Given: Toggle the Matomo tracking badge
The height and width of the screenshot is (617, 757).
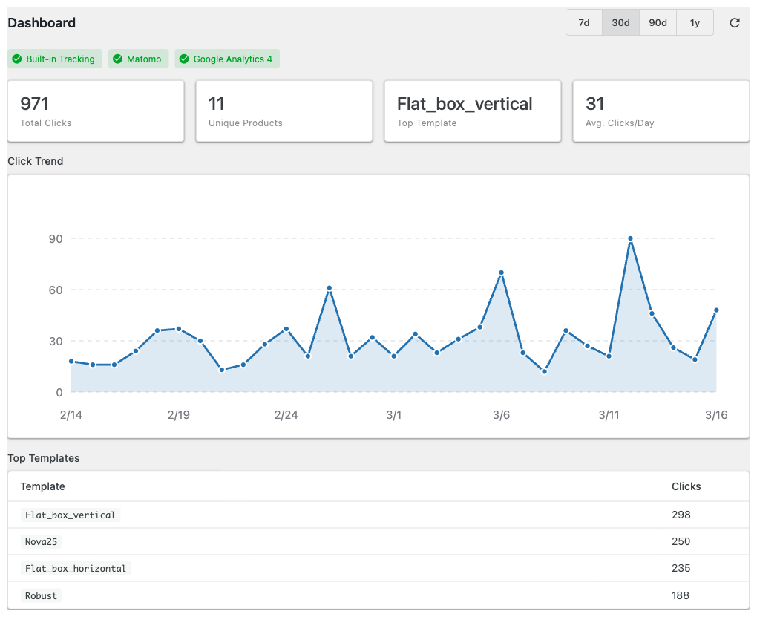Looking at the screenshot, I should [138, 59].
